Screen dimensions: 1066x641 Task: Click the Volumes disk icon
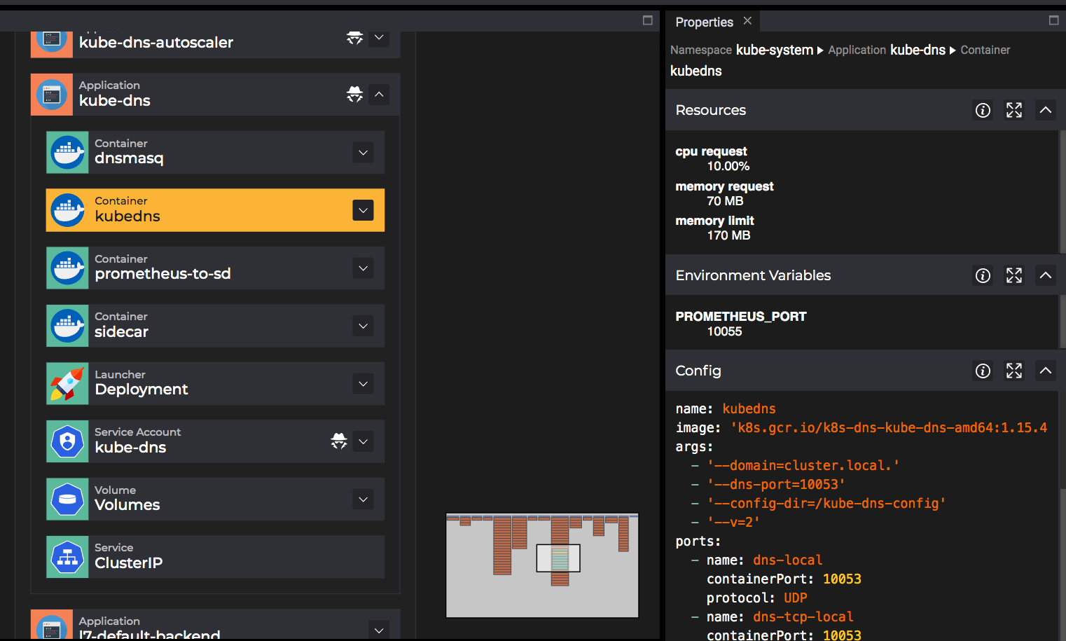click(x=67, y=499)
